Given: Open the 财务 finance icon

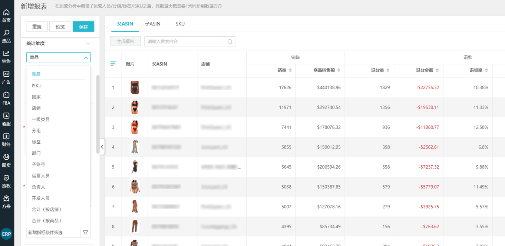Looking at the screenshot, I should [x=6, y=137].
